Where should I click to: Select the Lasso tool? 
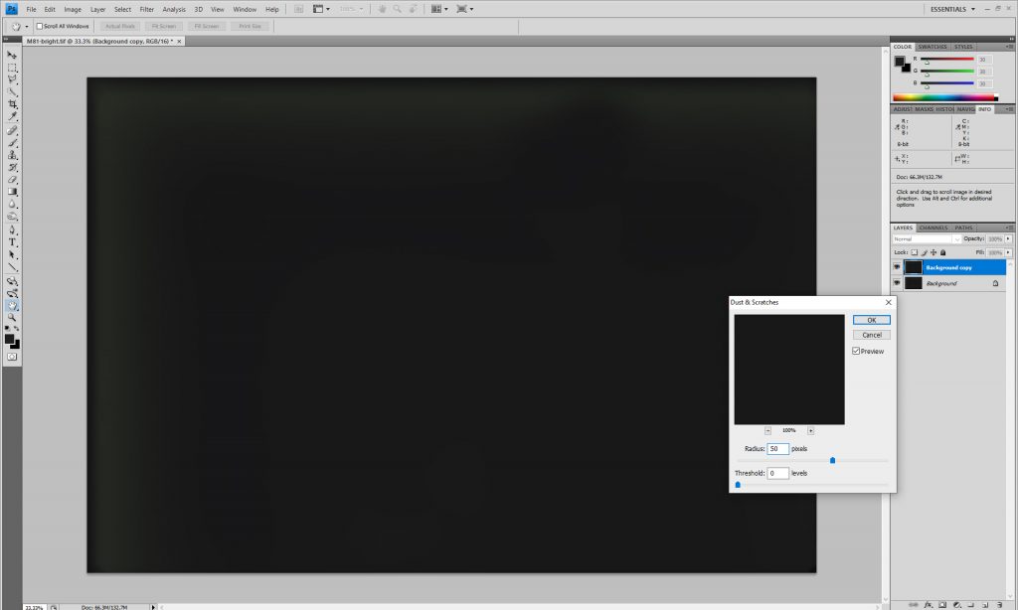(12, 79)
